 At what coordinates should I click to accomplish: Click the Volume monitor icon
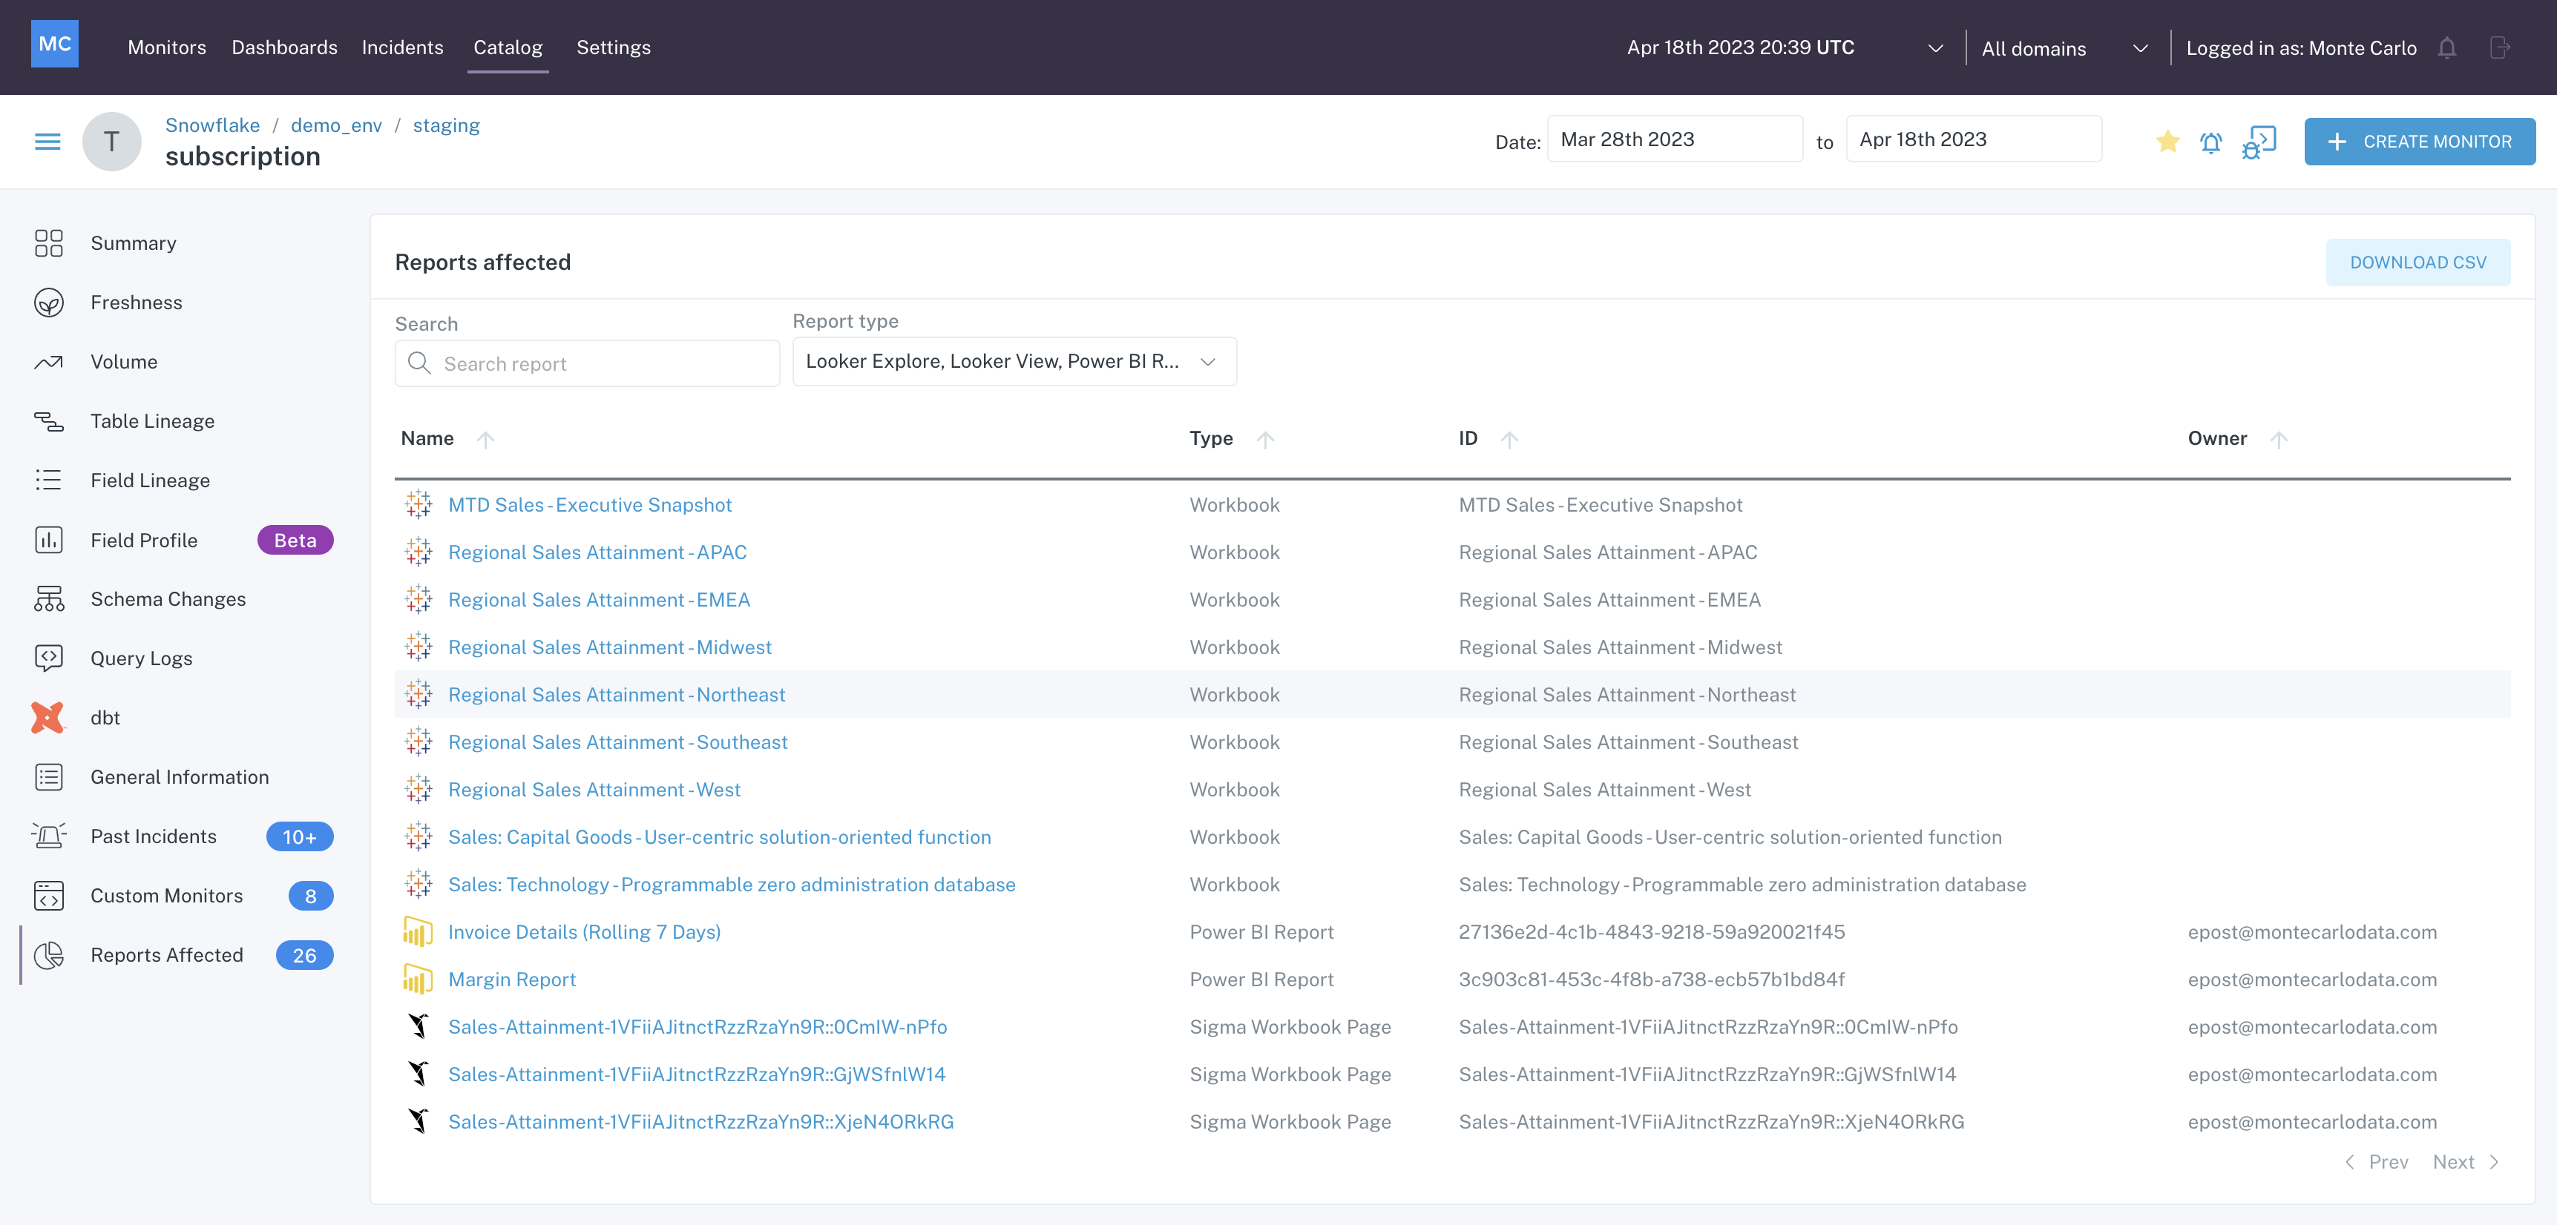(x=47, y=360)
